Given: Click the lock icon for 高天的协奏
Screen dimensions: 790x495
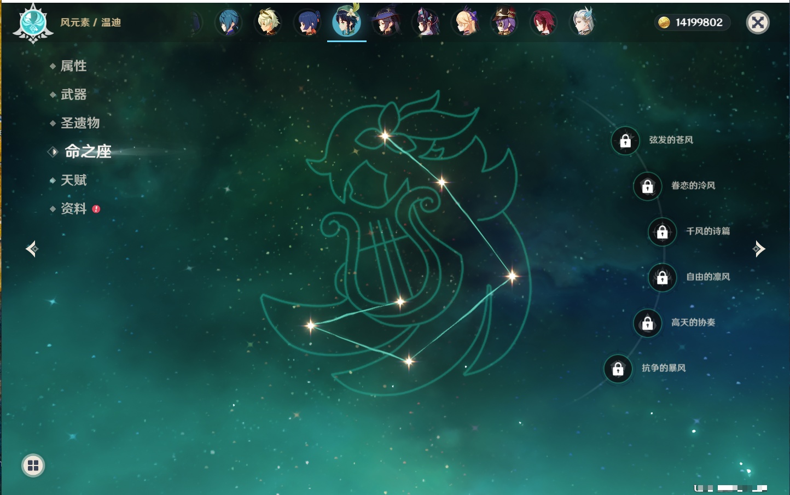Looking at the screenshot, I should pos(648,323).
